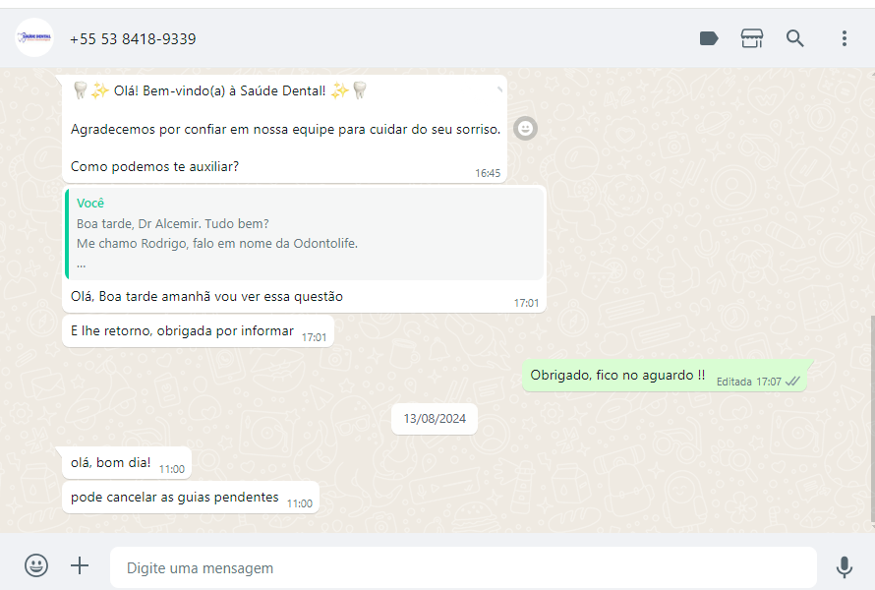Screen dimensions: 875x590
Task: Jump to quoted 'Você' message preview
Action: pyautogui.click(x=305, y=233)
